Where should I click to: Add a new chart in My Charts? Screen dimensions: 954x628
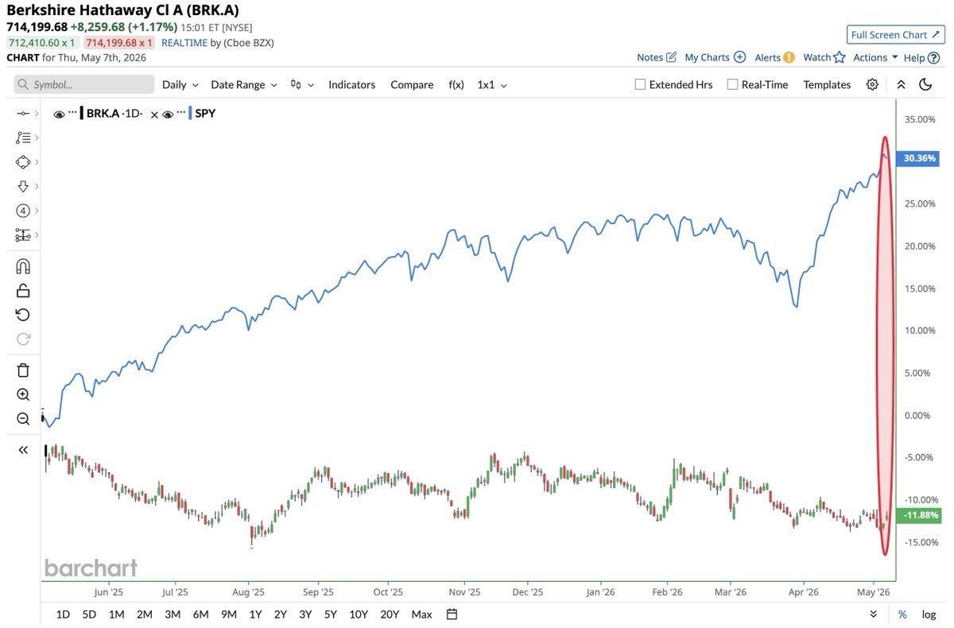click(739, 57)
